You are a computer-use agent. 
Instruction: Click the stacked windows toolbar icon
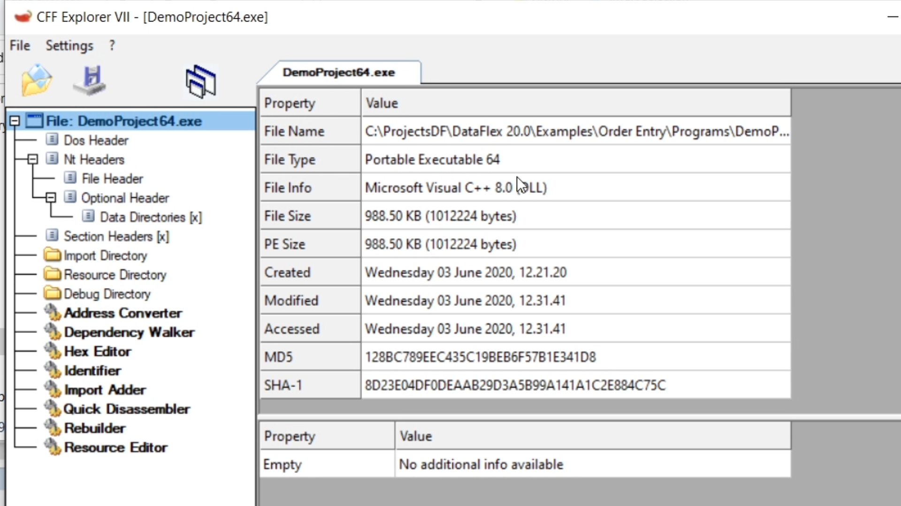pyautogui.click(x=201, y=82)
